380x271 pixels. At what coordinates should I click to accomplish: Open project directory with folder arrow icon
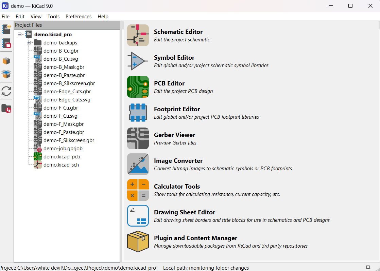(6, 109)
